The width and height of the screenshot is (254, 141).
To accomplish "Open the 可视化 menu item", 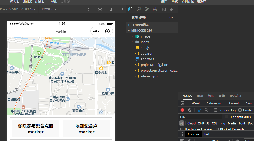I will coord(52,2).
